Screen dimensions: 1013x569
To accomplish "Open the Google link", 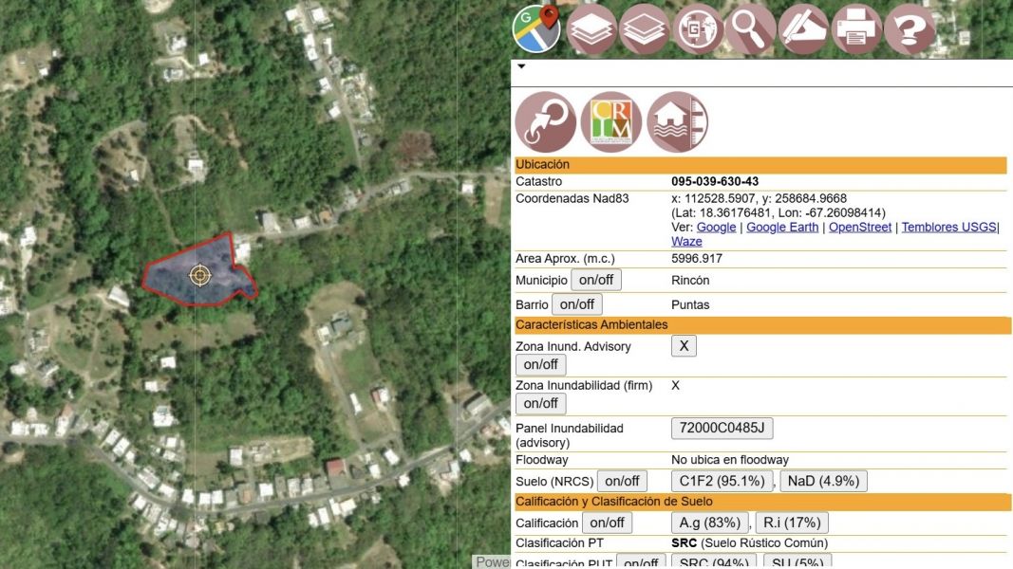I will pyautogui.click(x=716, y=227).
